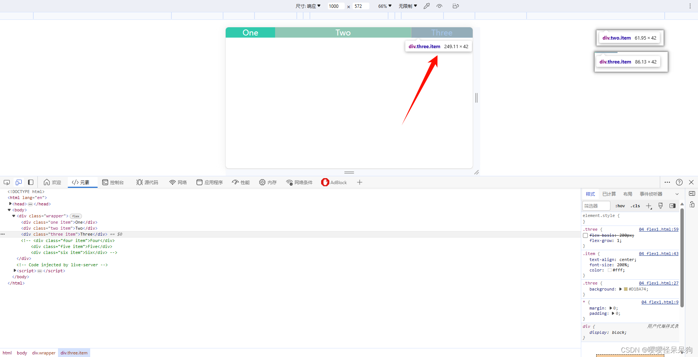The image size is (698, 357).
Task: Expand the background shorthand triangle
Action: click(621, 289)
